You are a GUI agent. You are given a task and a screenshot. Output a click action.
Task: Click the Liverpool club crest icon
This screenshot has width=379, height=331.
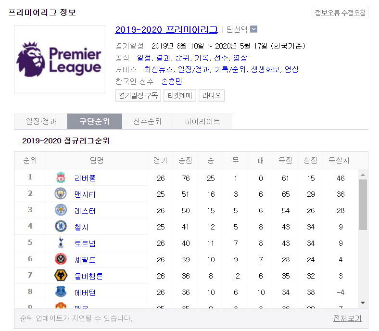click(61, 177)
